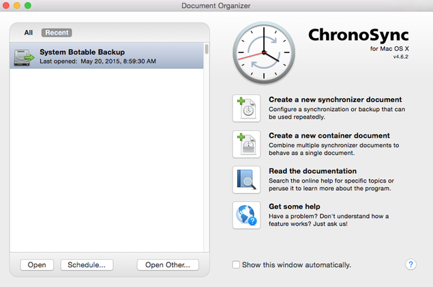Click the Have a problem? description text
Screen dimensions: 433x287
[x=329, y=220]
